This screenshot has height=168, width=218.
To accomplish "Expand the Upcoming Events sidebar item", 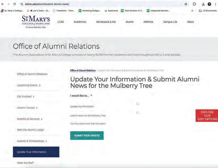I will click(29, 85).
